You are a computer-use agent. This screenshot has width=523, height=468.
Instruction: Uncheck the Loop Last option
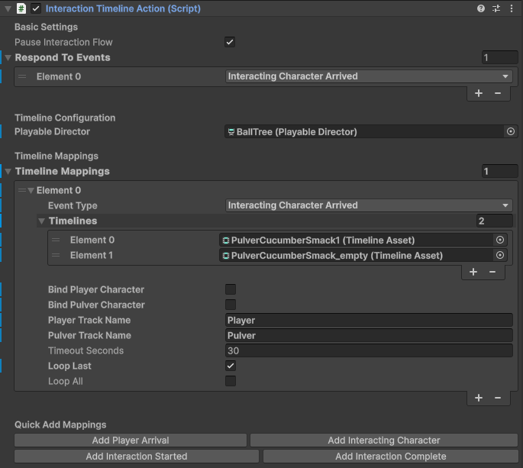(231, 366)
